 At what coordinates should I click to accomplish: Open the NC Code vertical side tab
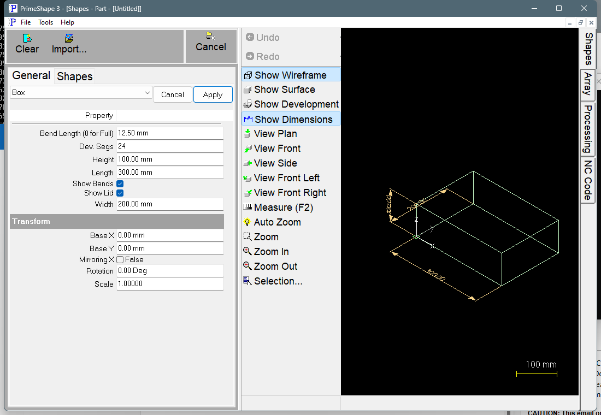tap(587, 180)
